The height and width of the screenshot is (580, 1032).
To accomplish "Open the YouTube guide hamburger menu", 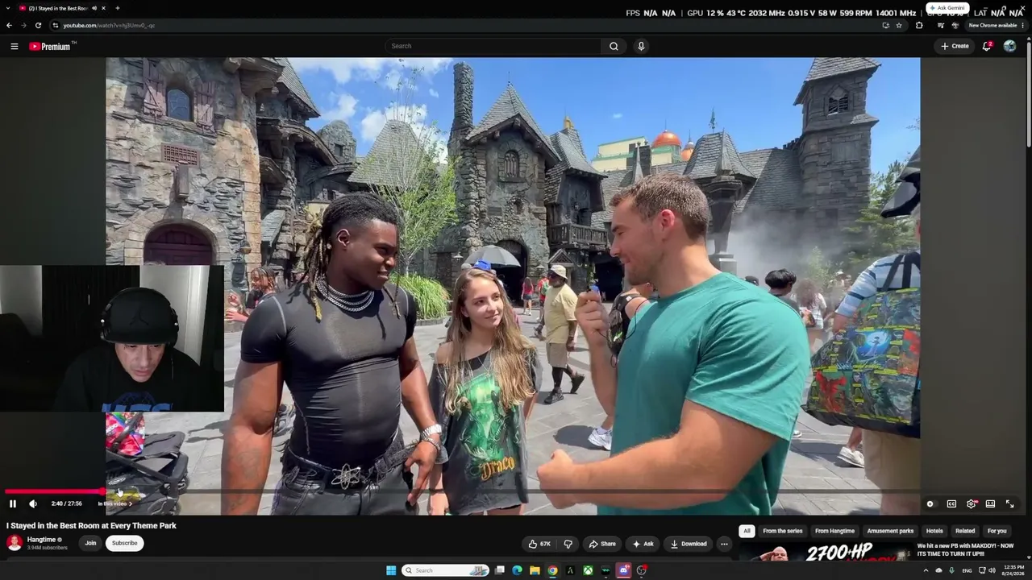I will pyautogui.click(x=14, y=46).
